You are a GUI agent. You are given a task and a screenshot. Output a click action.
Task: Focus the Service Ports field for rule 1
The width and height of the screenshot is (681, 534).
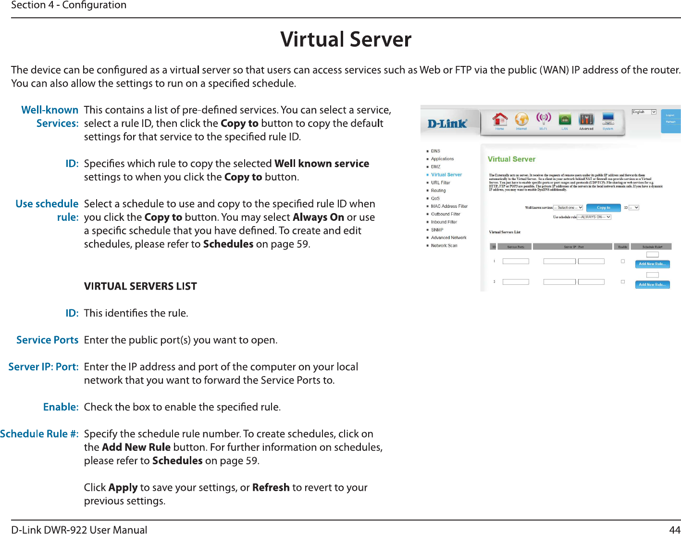click(x=516, y=261)
